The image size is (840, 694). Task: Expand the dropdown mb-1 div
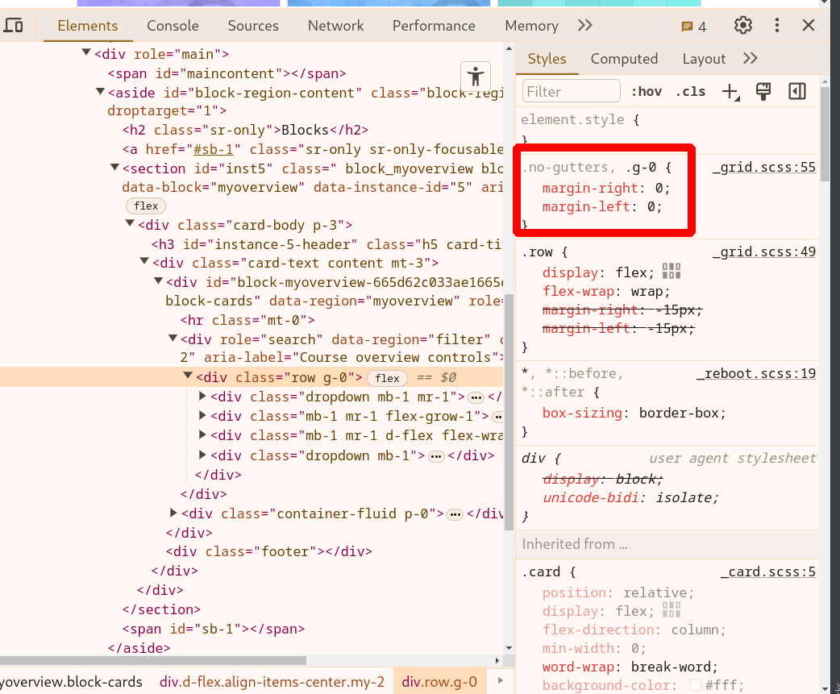[x=202, y=455]
